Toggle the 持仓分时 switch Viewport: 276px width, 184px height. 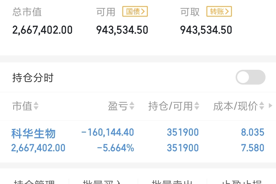250,77
